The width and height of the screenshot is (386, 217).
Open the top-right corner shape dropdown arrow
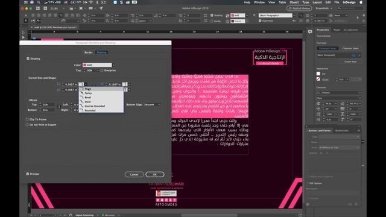(129, 84)
